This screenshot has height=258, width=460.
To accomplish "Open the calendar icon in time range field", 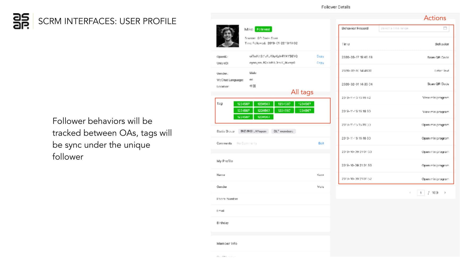I will [445, 28].
